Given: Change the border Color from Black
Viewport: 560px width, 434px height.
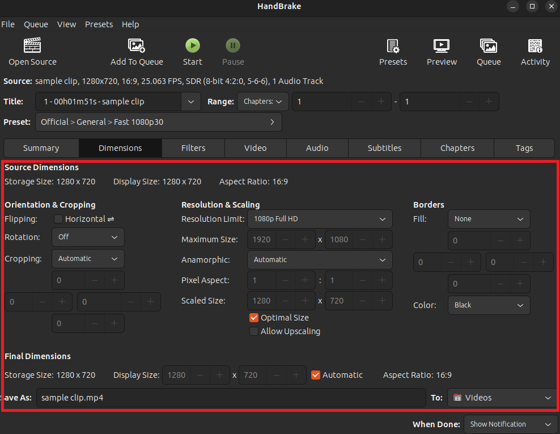Looking at the screenshot, I should tap(489, 305).
